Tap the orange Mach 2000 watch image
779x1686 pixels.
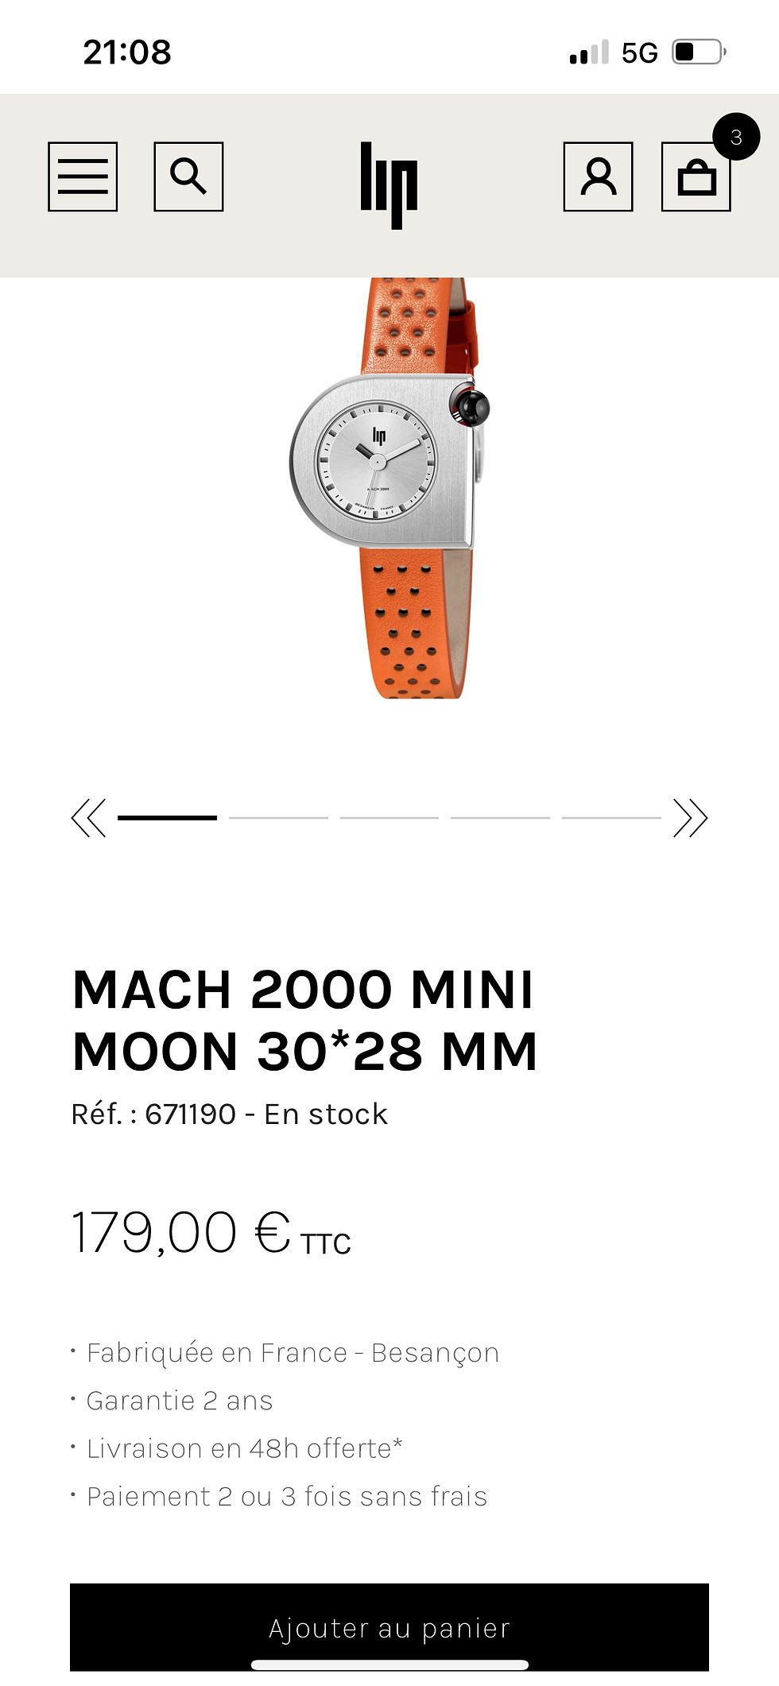tap(389, 488)
